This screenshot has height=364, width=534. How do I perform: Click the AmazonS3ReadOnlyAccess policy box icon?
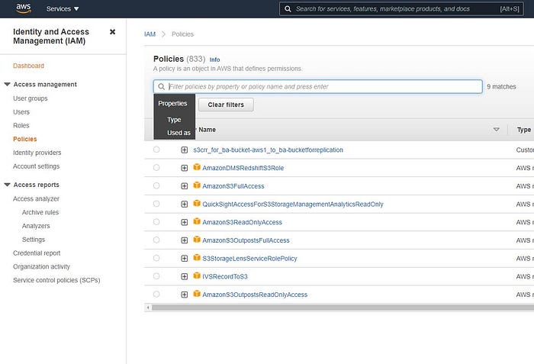pos(196,222)
